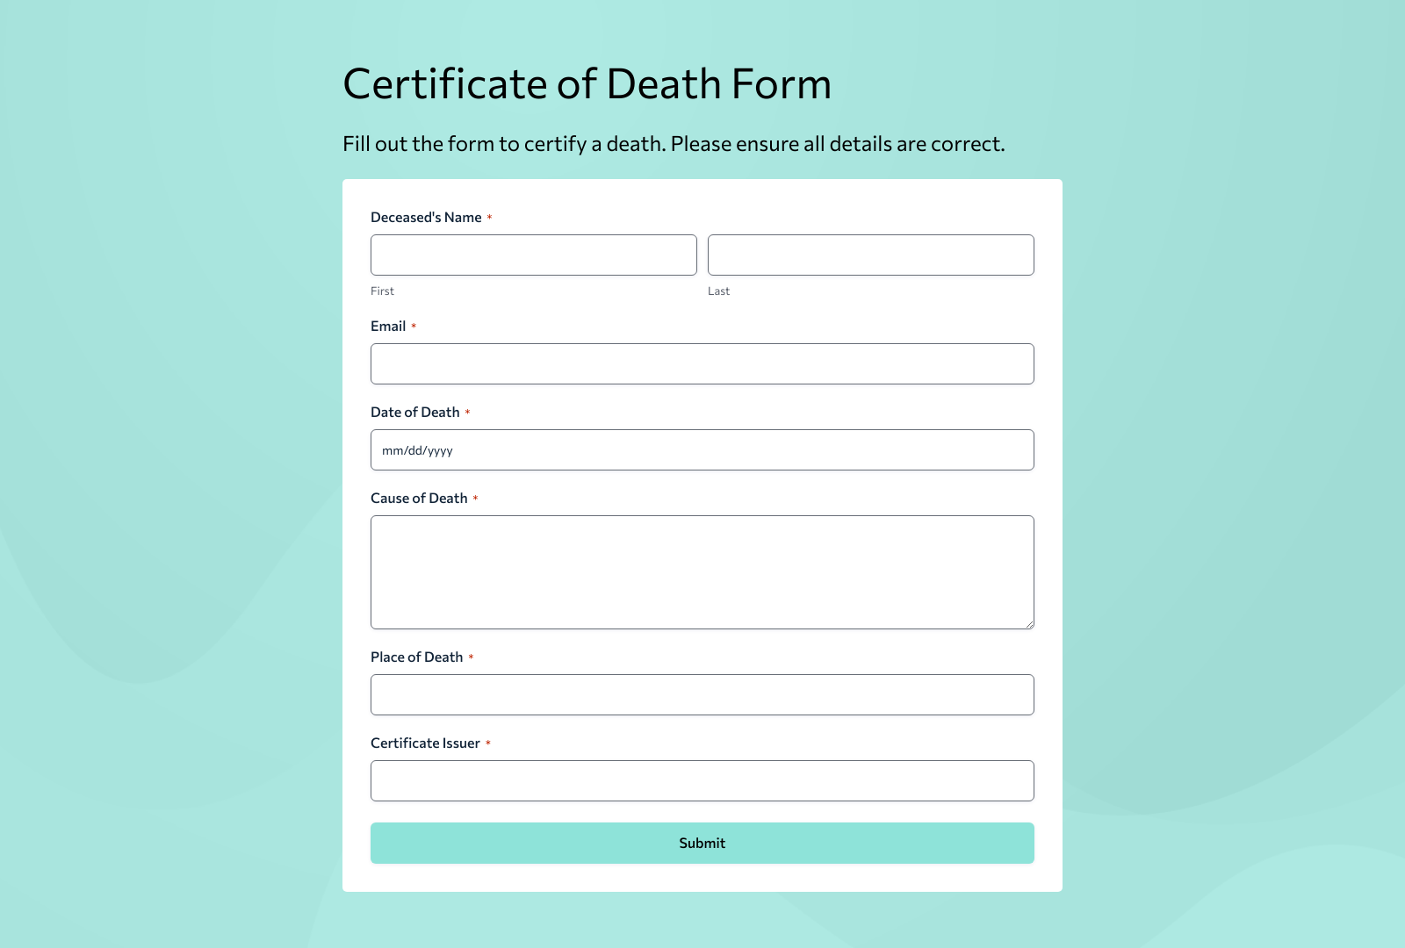Select the Email input field
Viewport: 1405px width, 948px height.
click(702, 363)
